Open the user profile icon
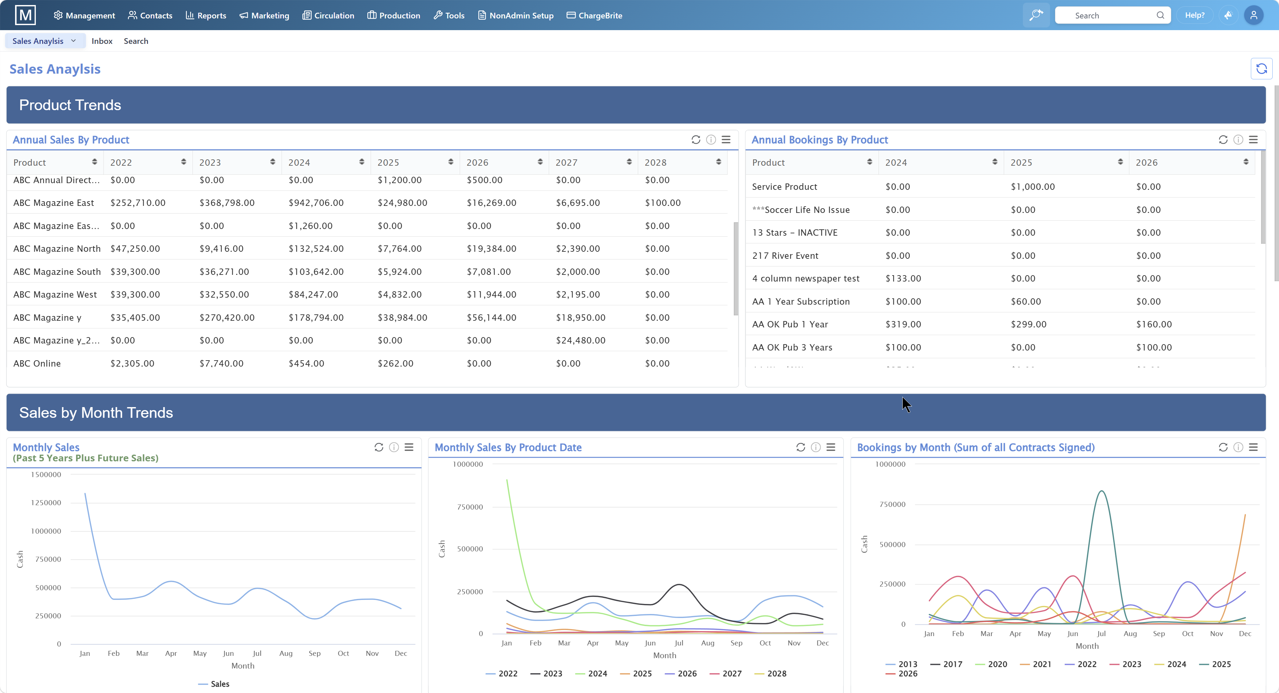The width and height of the screenshot is (1279, 693). (x=1254, y=15)
